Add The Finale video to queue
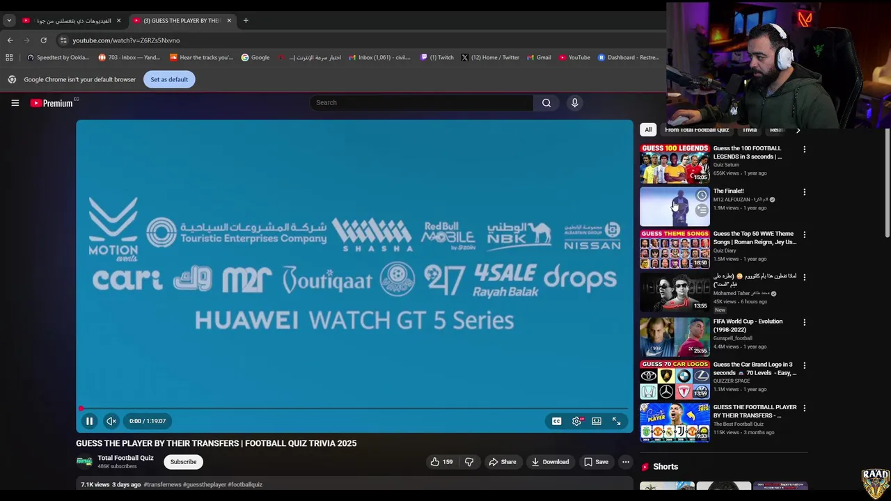 pyautogui.click(x=702, y=210)
